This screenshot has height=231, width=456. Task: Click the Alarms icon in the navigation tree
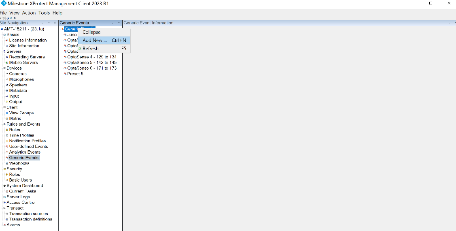click(x=4, y=225)
